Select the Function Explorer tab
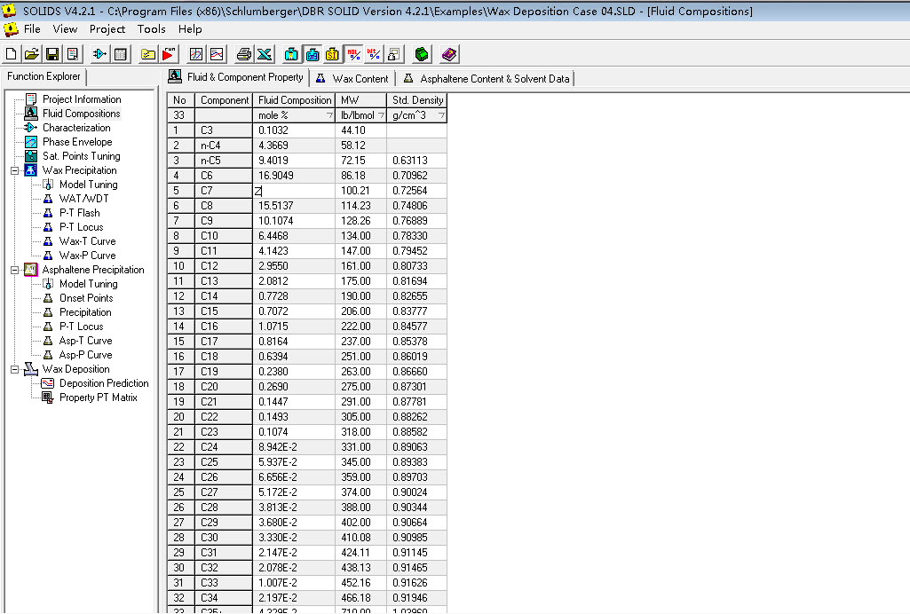910x614 pixels. (44, 76)
